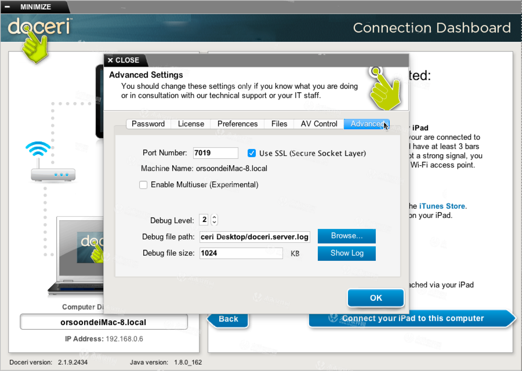Click the Wi-Fi router icon
This screenshot has height=371, width=522.
point(53,174)
